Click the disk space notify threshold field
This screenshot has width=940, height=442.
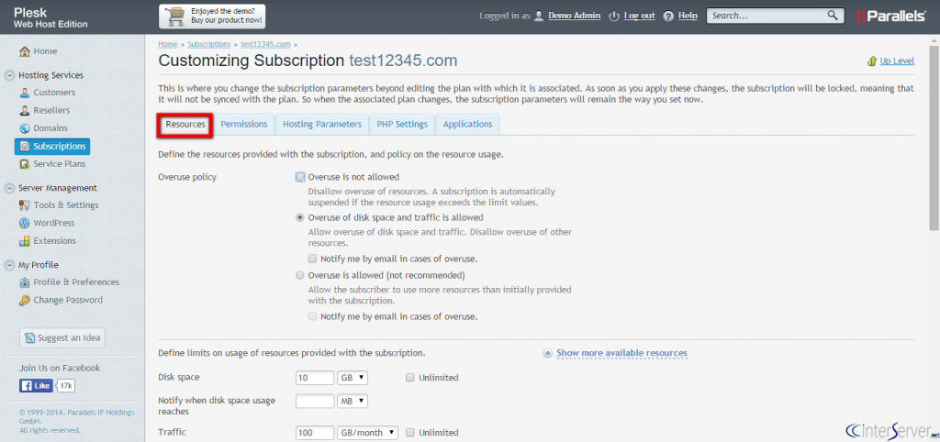[x=315, y=401]
